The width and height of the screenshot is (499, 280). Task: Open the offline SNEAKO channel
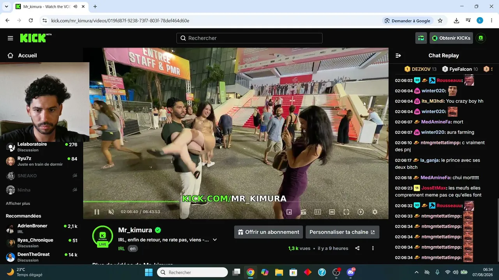[42, 176]
